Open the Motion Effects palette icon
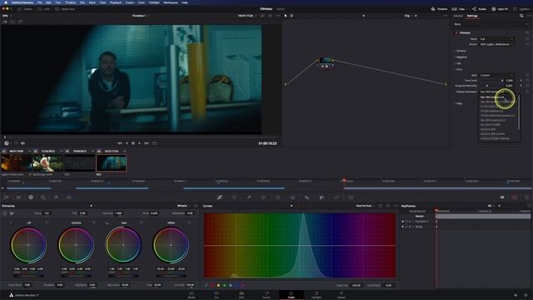The height and width of the screenshot is (300, 533). [68, 197]
